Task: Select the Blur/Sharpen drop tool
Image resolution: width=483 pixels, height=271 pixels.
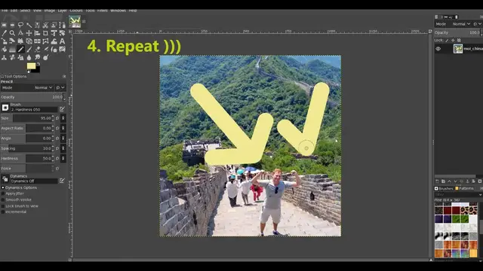Action: tap(29, 57)
